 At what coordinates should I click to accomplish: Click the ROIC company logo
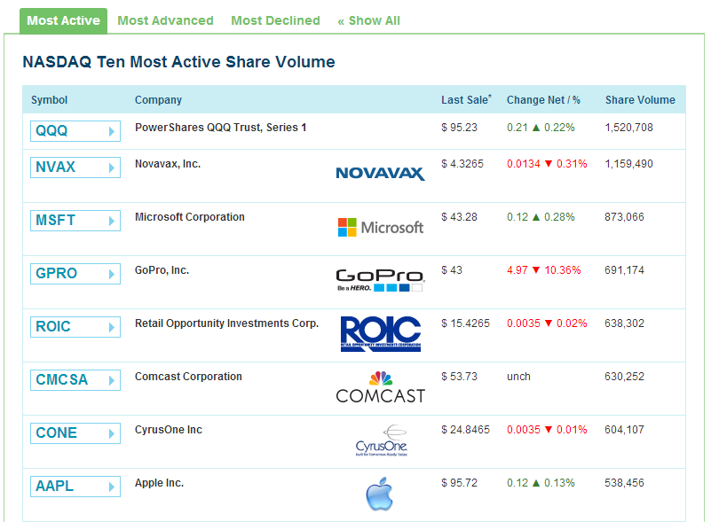tap(380, 332)
